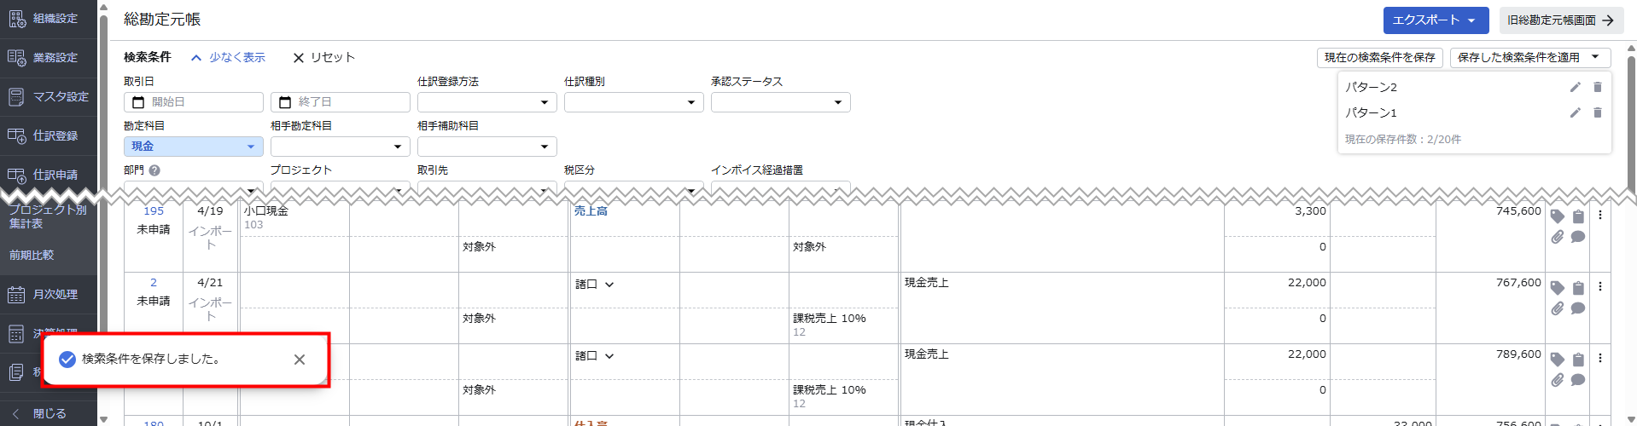Open the 勘定科目 dropdown showing 現金
Screen dimensions: 1637x426
[193, 147]
